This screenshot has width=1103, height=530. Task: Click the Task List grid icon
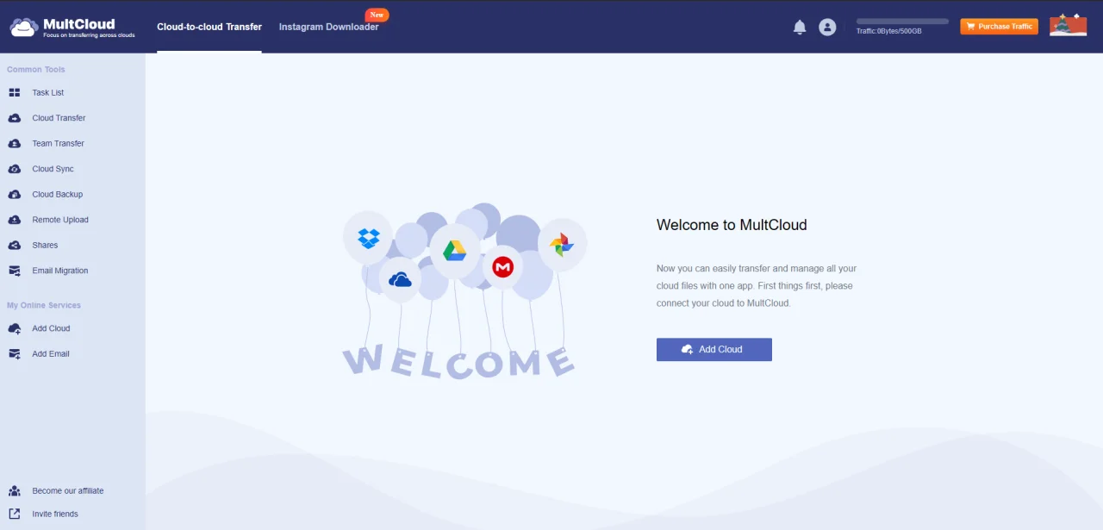coord(15,92)
